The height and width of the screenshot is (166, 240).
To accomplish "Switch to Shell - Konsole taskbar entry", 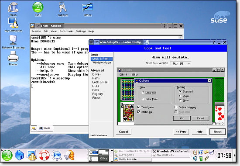I will pyautogui.click(x=133, y=159).
